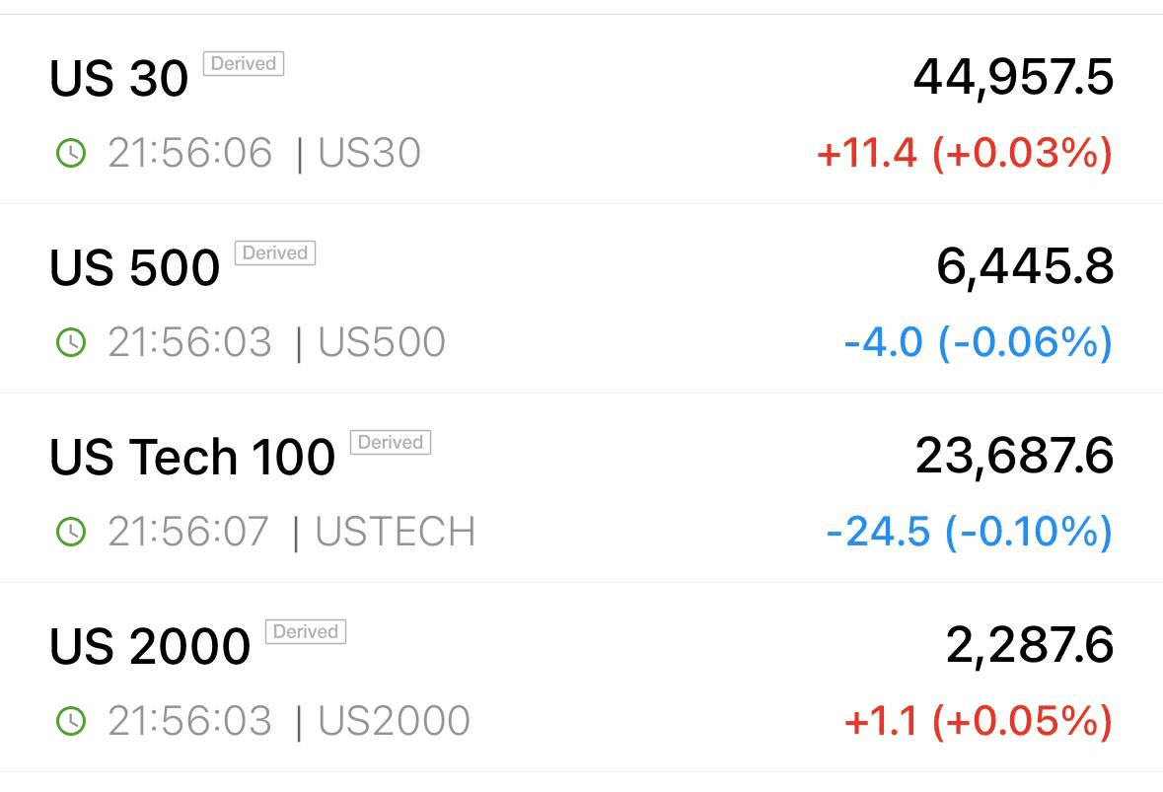The image size is (1163, 792).
Task: Click the Derived badge beside US Tech 100
Action: 391,442
